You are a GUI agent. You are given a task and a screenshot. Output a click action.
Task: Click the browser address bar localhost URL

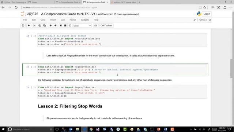[60, 7]
